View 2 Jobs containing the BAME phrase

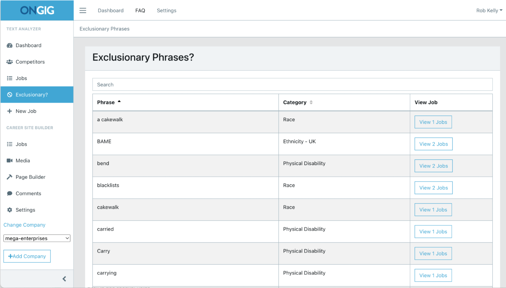click(433, 144)
